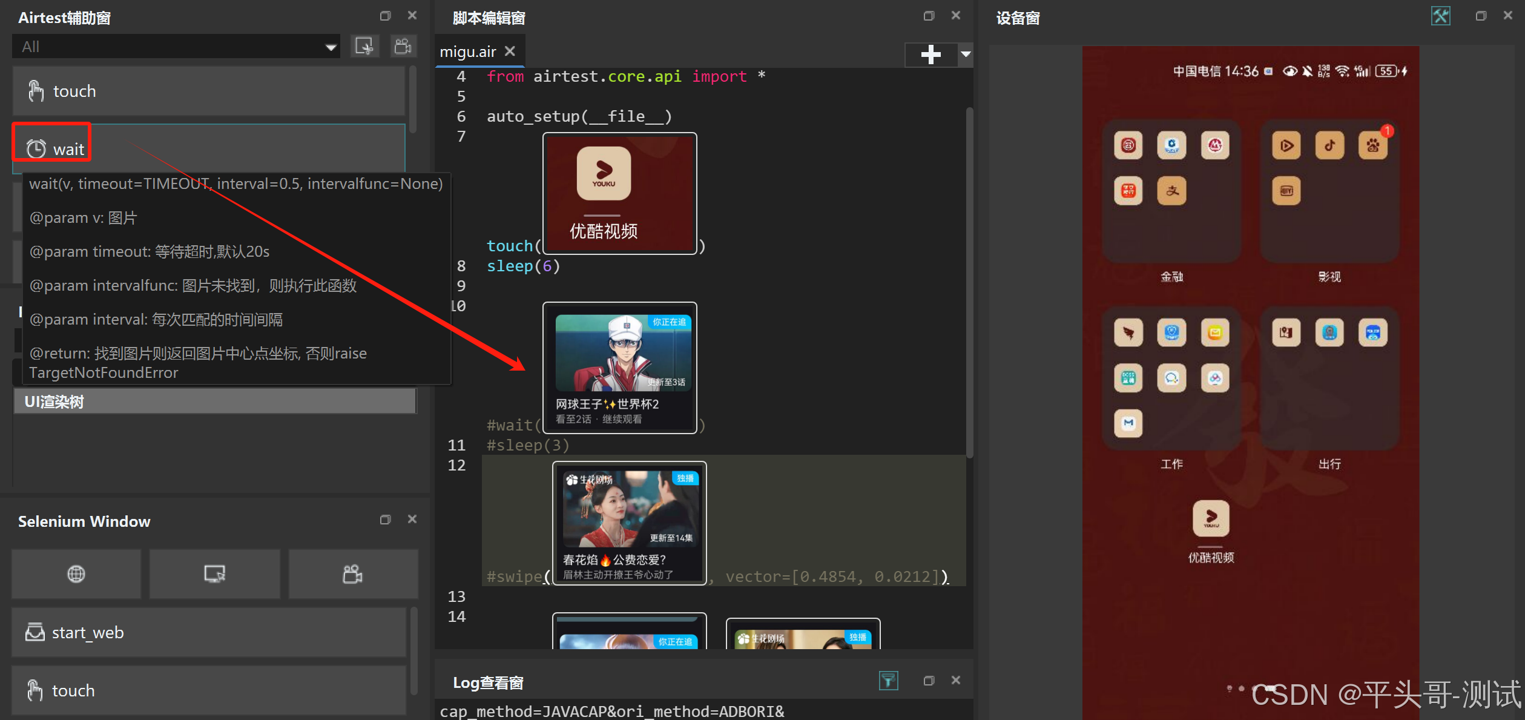Click the globe icon in Selenium Window
This screenshot has height=720, width=1525.
[76, 573]
